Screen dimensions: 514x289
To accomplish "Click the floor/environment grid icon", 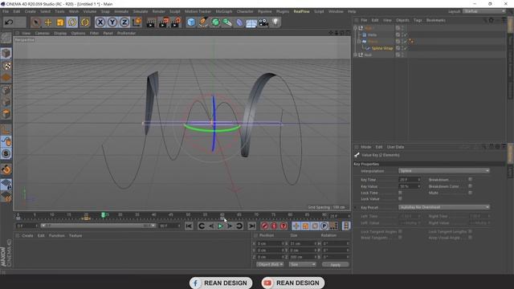I will pyautogui.click(x=251, y=22).
